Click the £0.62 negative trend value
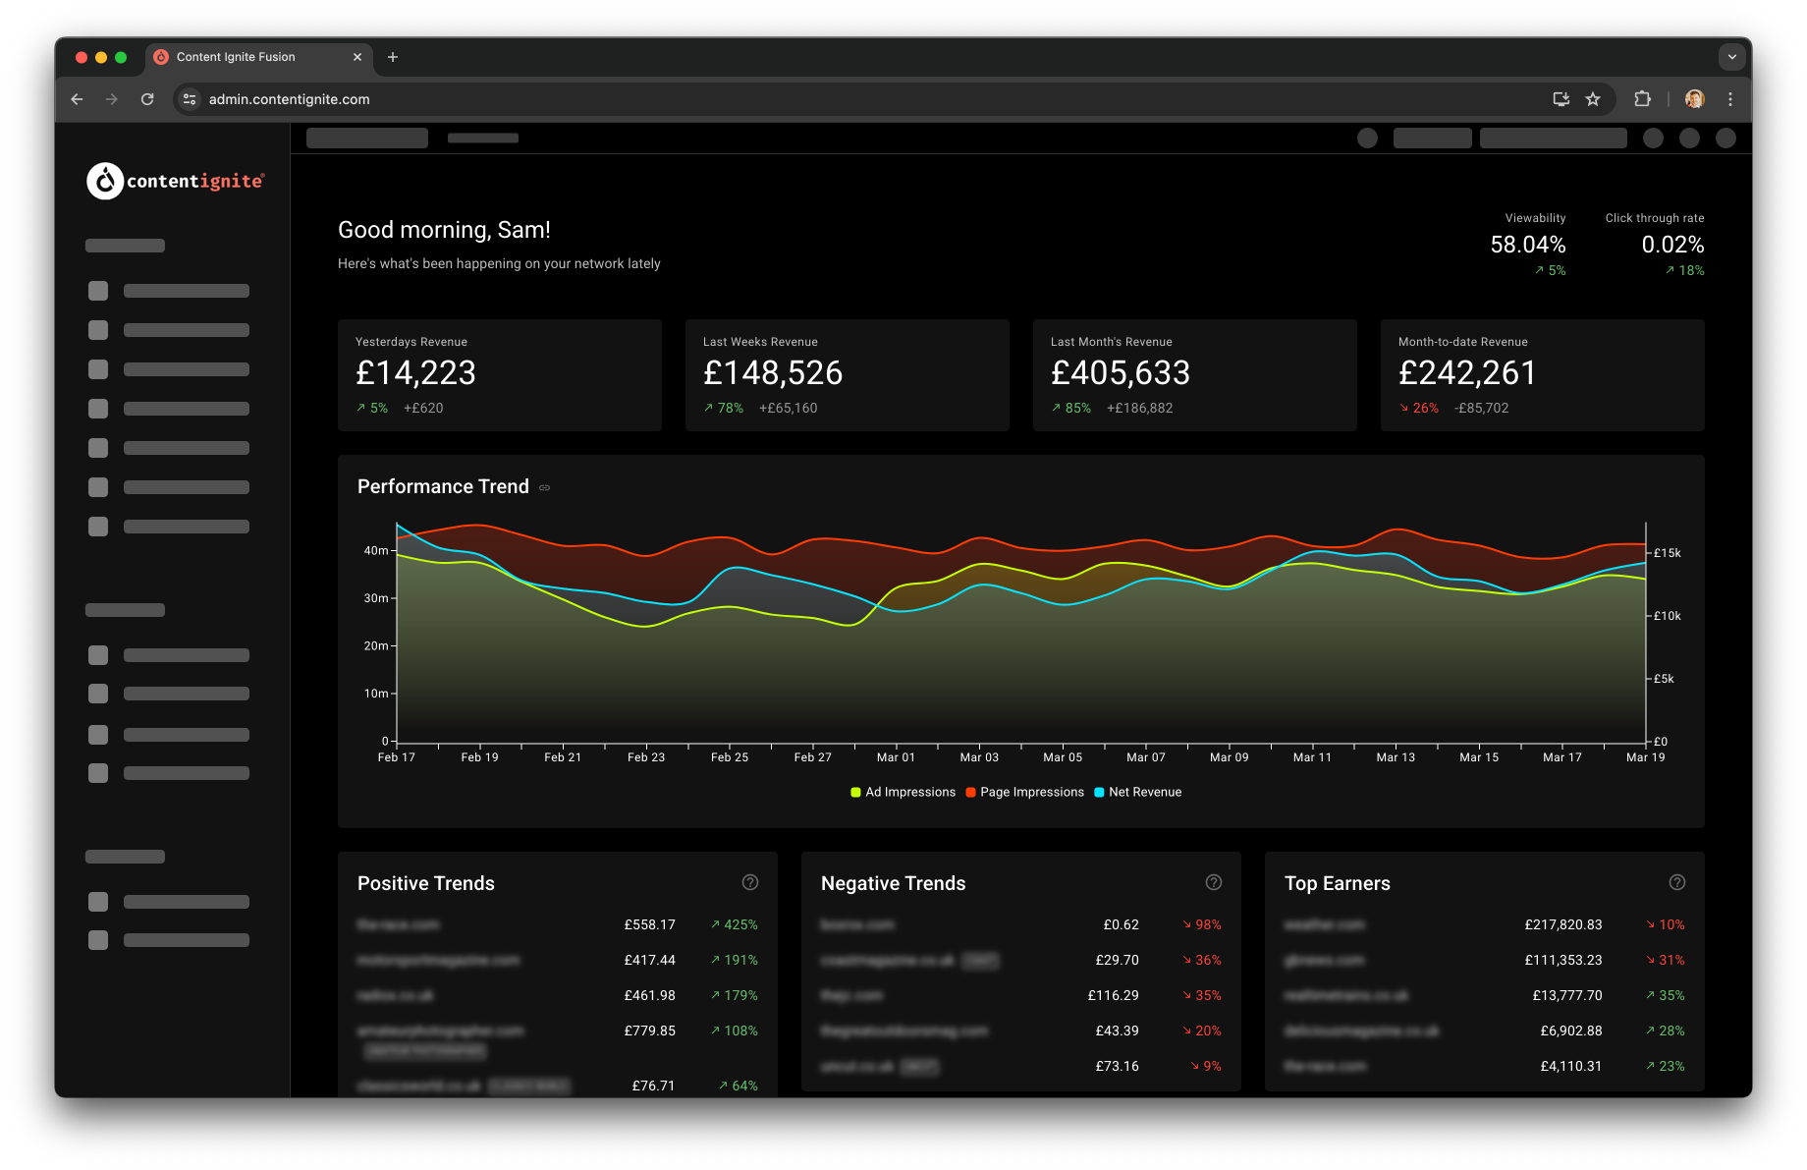Screen dimensions: 1807x1170 point(1121,924)
